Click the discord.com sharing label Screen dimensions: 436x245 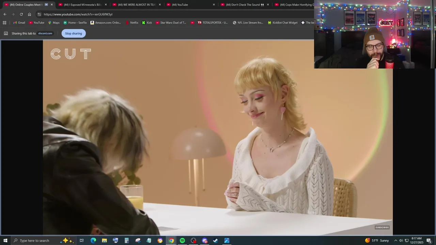point(45,33)
